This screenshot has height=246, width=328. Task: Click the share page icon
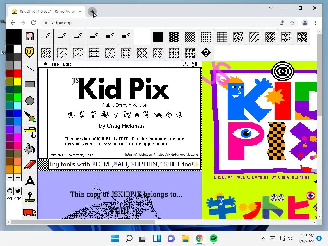click(x=282, y=23)
